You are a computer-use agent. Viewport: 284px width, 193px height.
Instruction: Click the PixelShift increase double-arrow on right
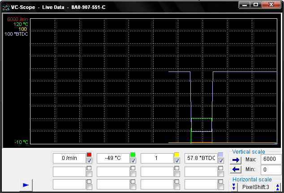278,186
